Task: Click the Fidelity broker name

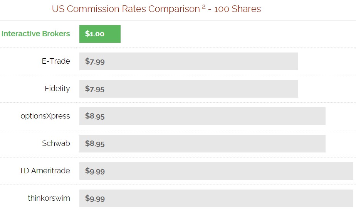Action: coord(57,88)
